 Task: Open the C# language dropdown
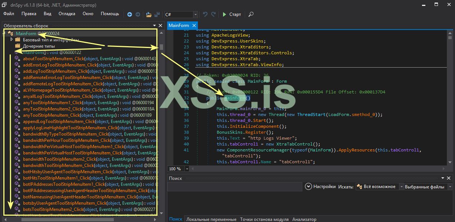click(195, 14)
